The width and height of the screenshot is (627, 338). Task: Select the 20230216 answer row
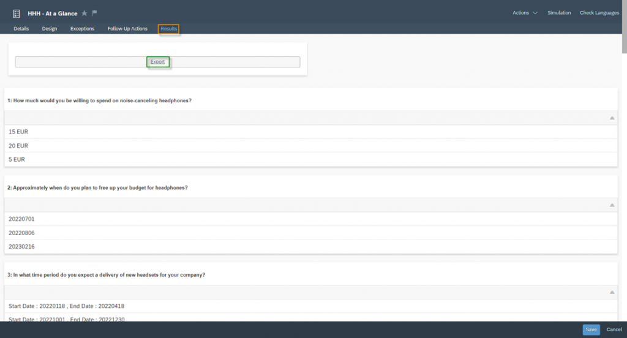310,247
